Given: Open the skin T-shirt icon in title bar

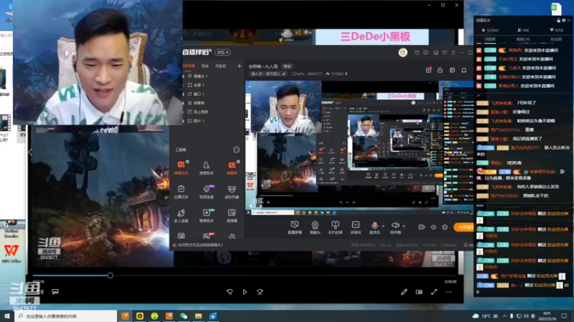Looking at the screenshot, I should [444, 52].
